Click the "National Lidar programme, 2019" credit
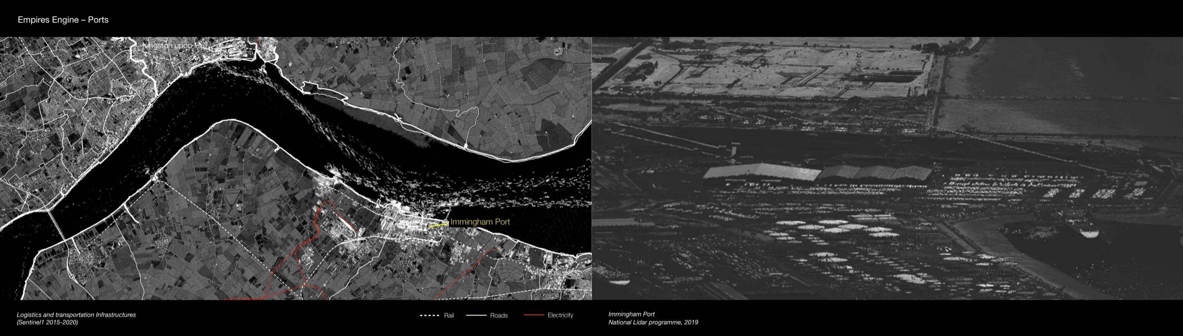 [x=653, y=322]
